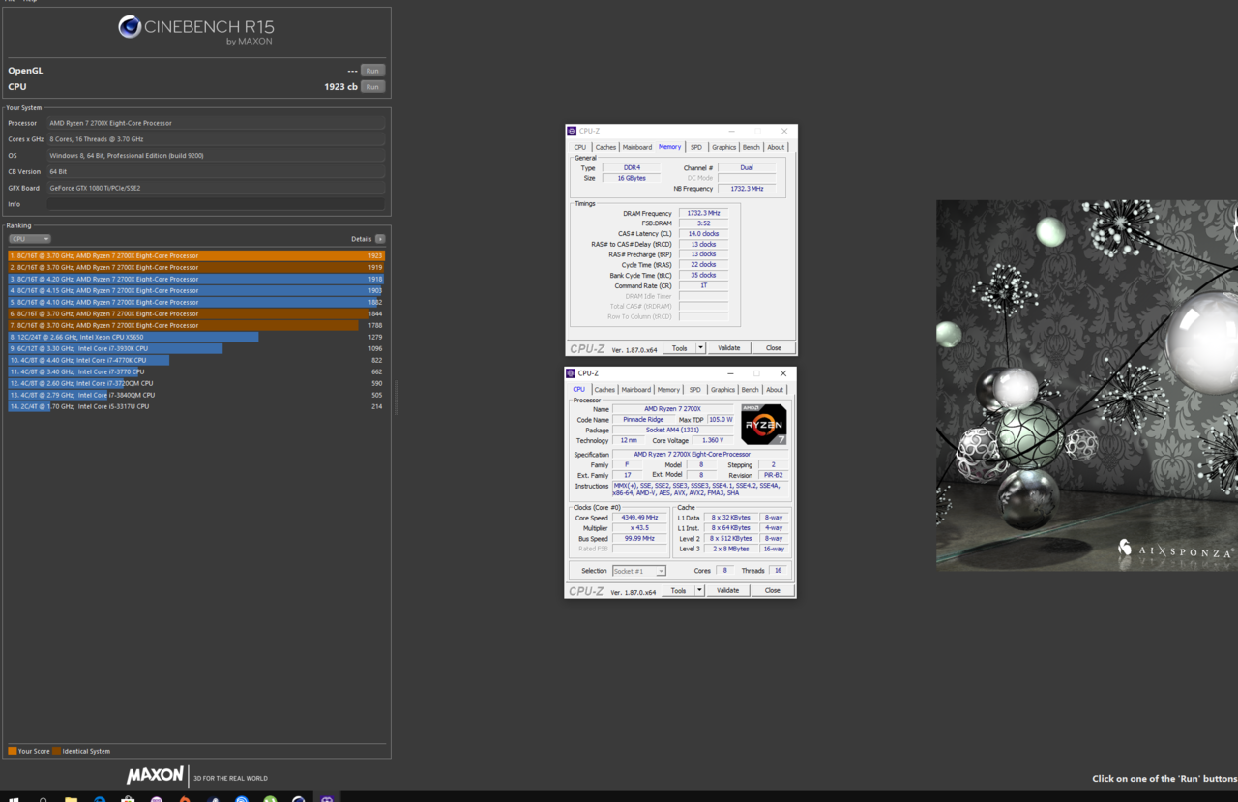
Task: Select ranking row 2 scoring 1919
Action: 196,267
